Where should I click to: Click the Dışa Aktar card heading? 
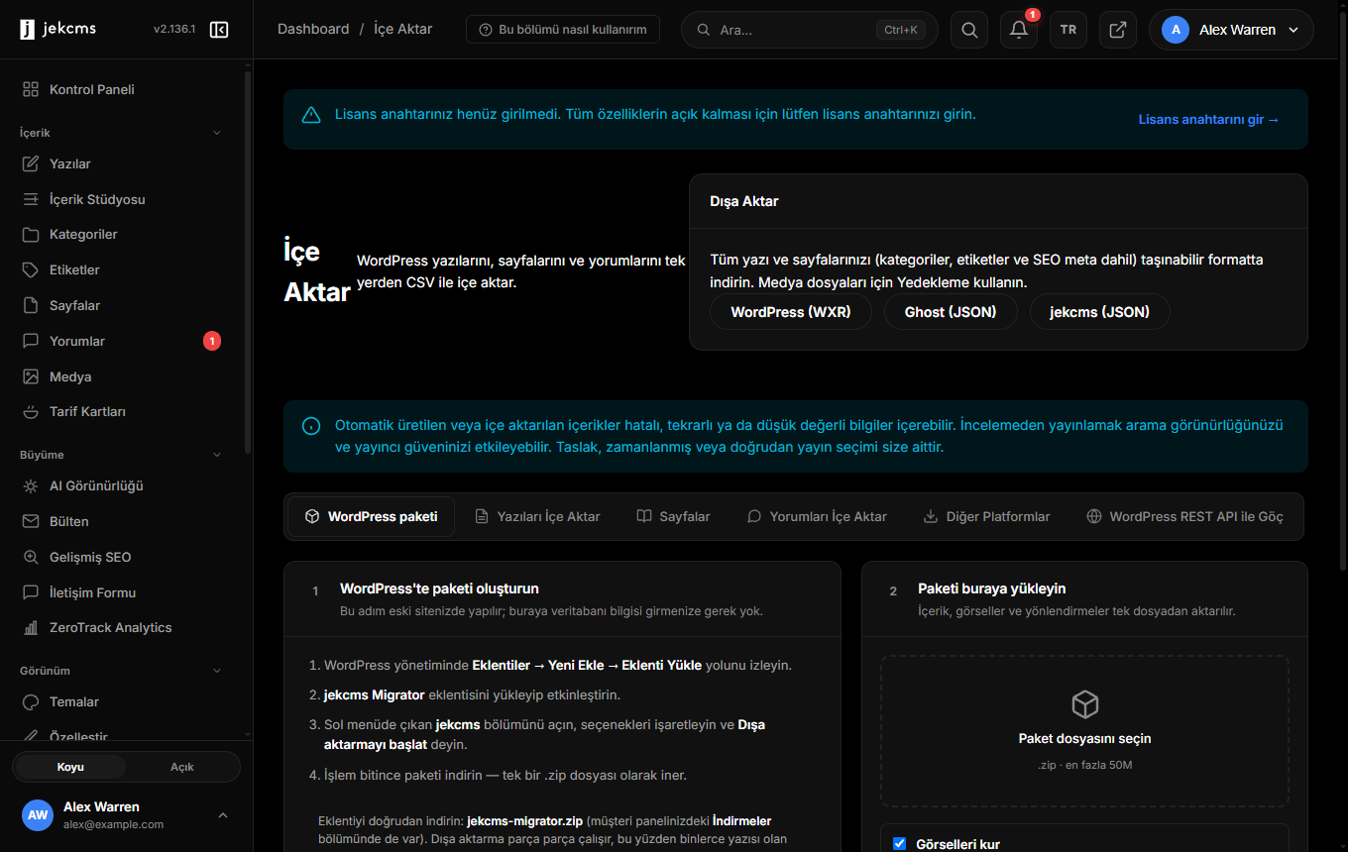[744, 201]
